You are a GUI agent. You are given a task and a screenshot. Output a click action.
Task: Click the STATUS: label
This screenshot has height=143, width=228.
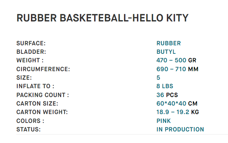point(28,129)
